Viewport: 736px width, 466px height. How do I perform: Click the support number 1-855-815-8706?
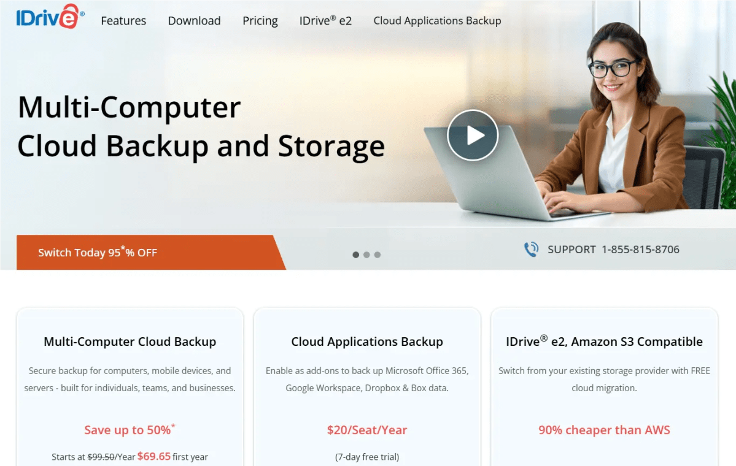coord(640,250)
